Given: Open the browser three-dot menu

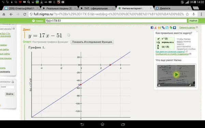Looking at the screenshot, I should click(201, 14).
